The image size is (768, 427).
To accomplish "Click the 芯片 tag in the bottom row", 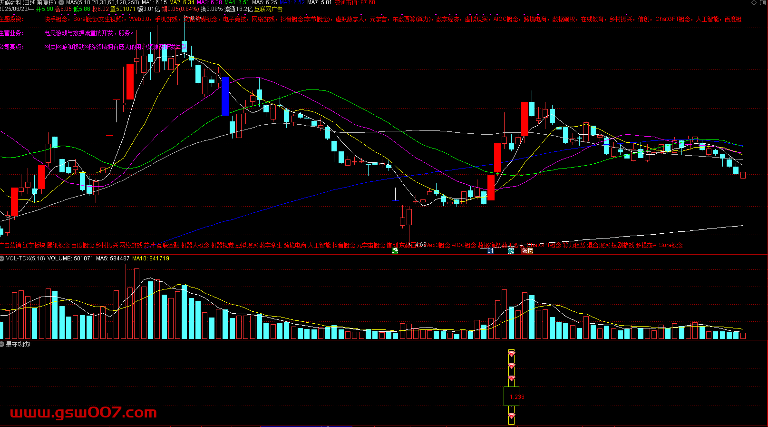I will pyautogui.click(x=149, y=246).
